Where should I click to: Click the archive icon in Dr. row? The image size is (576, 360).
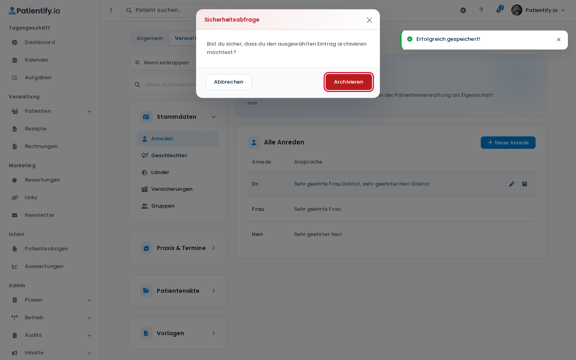[524, 184]
